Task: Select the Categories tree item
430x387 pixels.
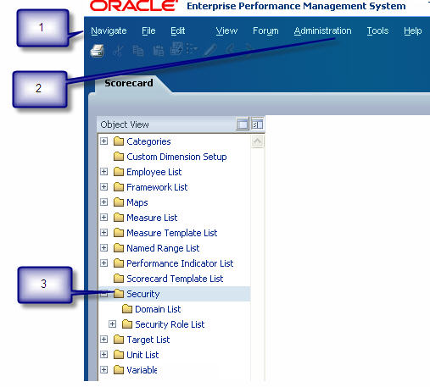Action: pos(148,141)
